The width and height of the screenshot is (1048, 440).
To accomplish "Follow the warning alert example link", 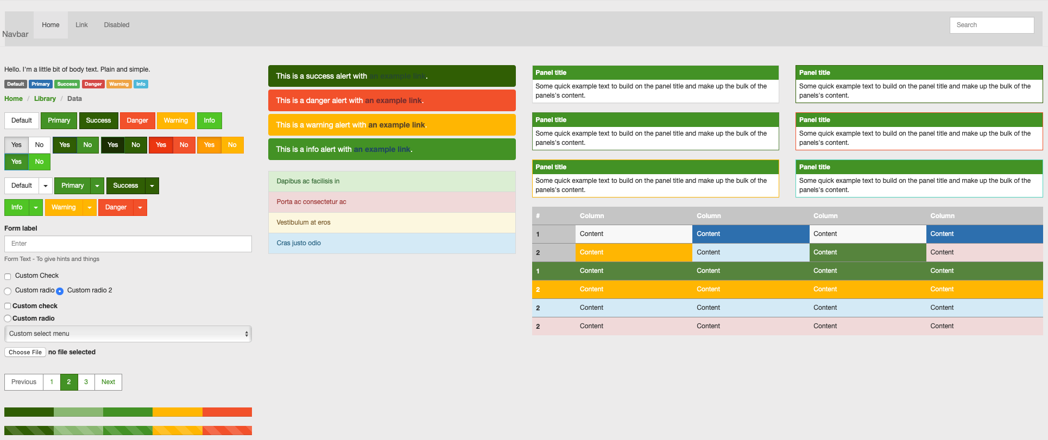I will coord(396,125).
